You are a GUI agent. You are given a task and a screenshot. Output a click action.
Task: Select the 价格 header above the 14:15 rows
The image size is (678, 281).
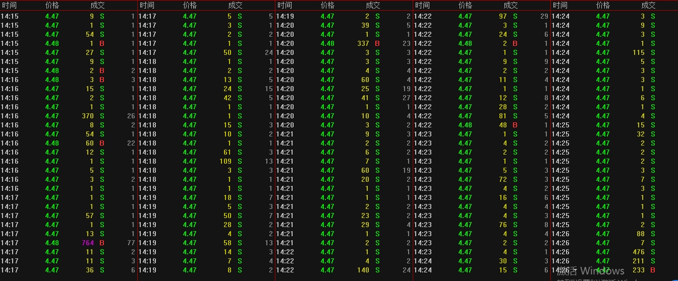(52, 6)
